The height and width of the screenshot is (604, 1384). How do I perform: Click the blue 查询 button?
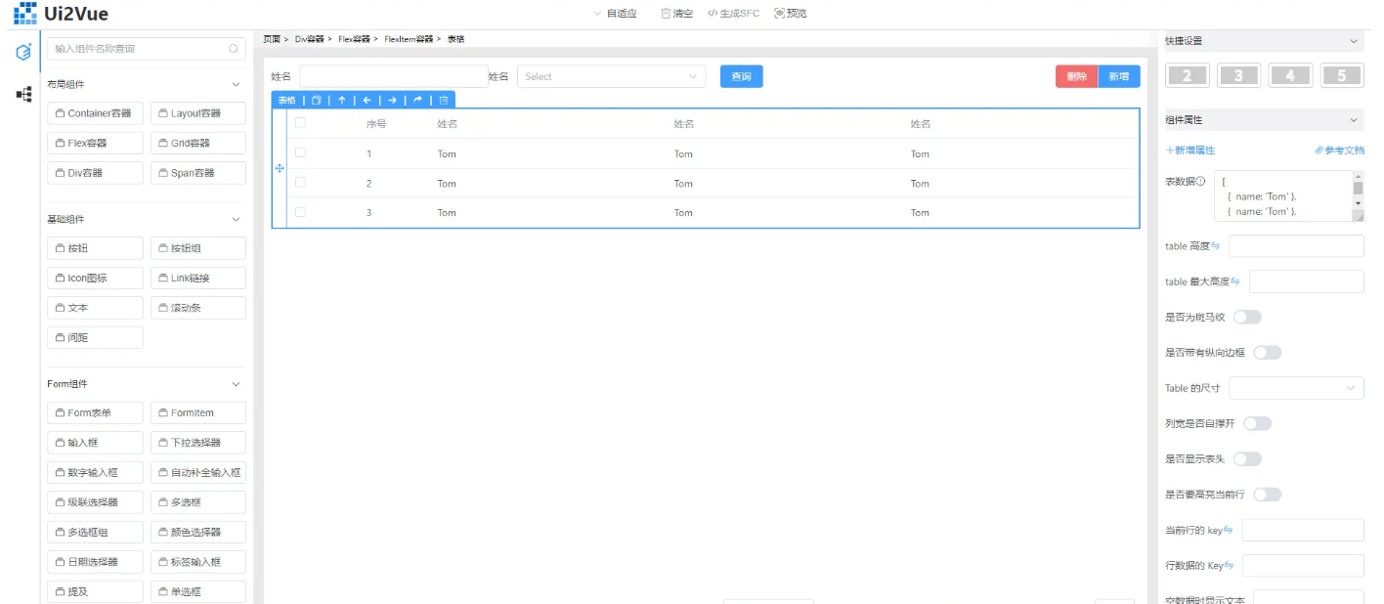[741, 76]
